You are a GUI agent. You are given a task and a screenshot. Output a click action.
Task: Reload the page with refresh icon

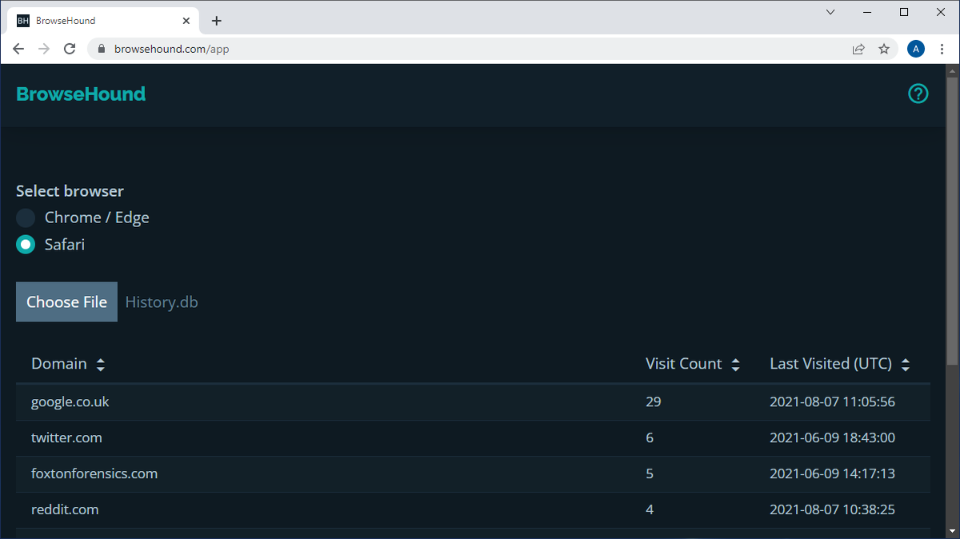click(x=70, y=49)
